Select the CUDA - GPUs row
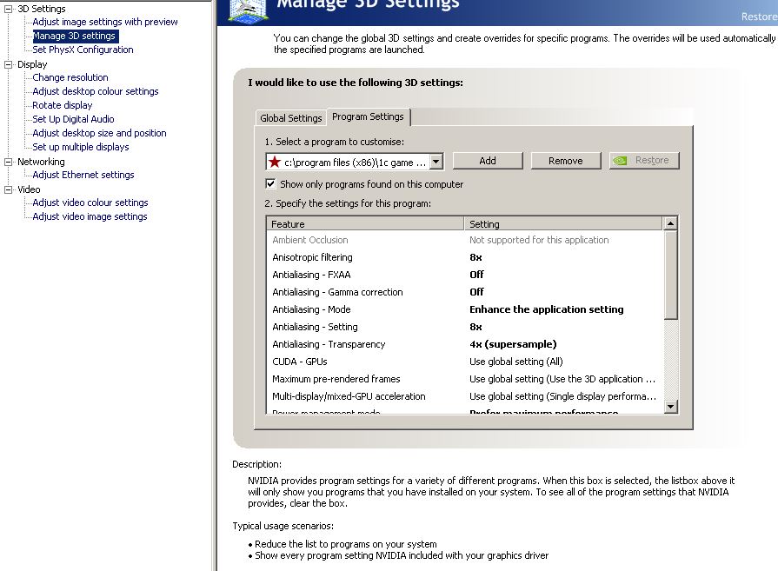 pyautogui.click(x=465, y=362)
